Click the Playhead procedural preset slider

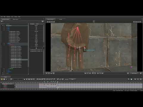tap(36, 31)
